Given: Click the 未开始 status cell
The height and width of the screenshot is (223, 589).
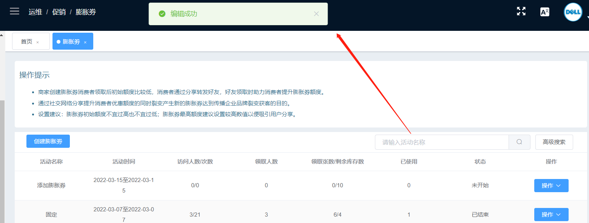Looking at the screenshot, I should click(x=480, y=185).
